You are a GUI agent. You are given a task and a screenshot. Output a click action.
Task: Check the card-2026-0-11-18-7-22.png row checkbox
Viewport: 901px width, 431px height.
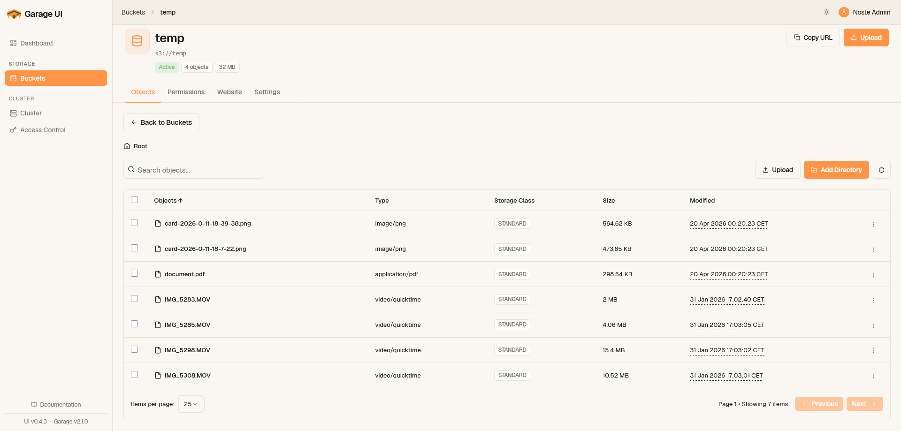coord(135,248)
